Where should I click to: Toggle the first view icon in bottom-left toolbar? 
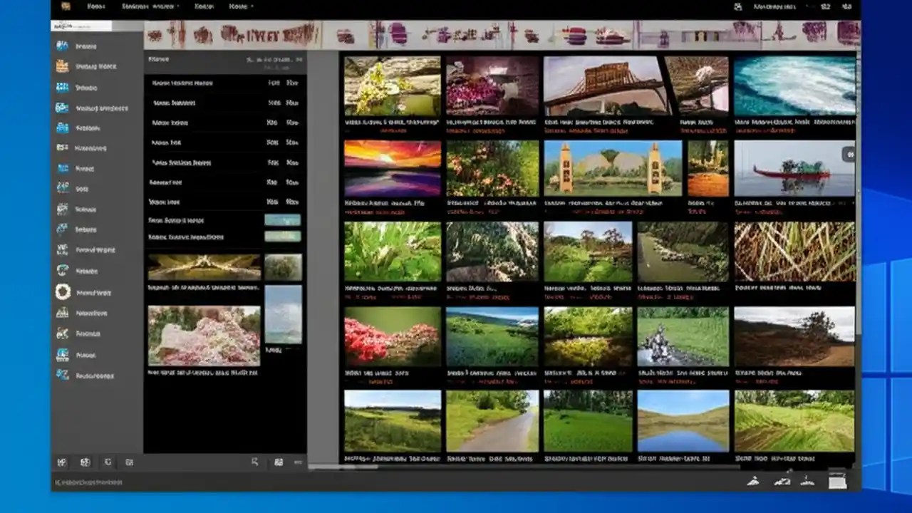63,462
